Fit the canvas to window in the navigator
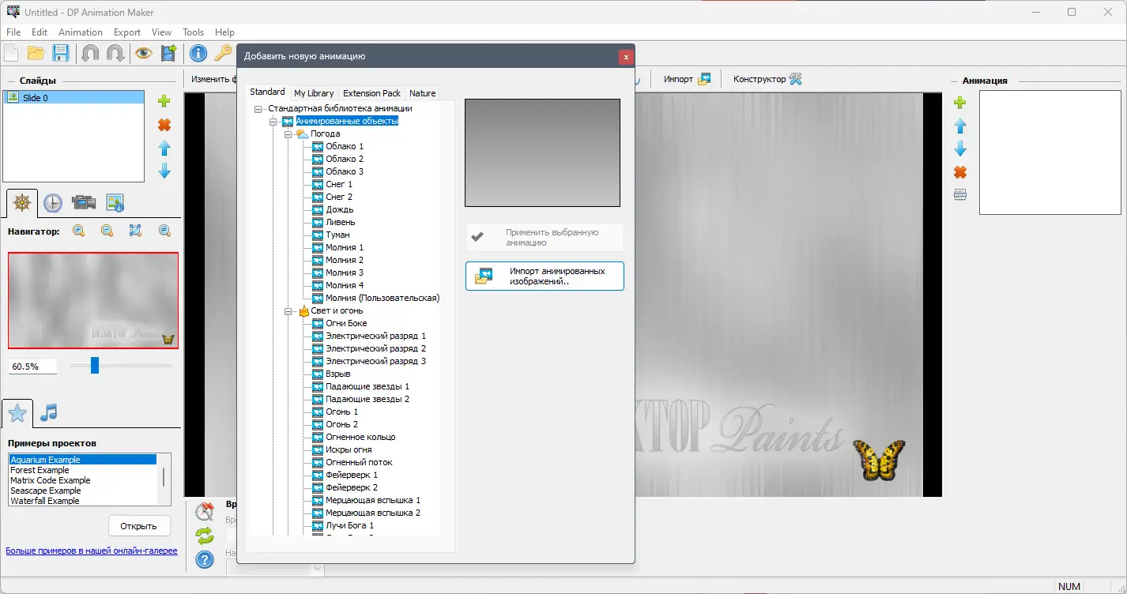Image resolution: width=1127 pixels, height=594 pixels. click(135, 231)
